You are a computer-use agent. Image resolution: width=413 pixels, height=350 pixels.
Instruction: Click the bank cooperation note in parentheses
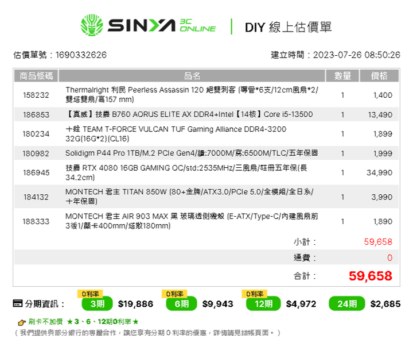coord(148,333)
